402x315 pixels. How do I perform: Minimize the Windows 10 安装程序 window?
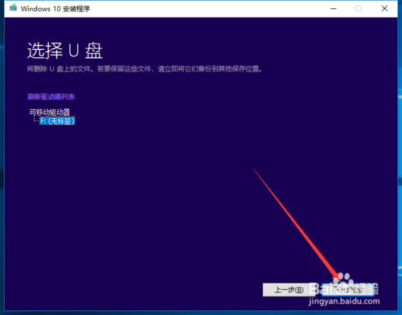pyautogui.click(x=334, y=9)
